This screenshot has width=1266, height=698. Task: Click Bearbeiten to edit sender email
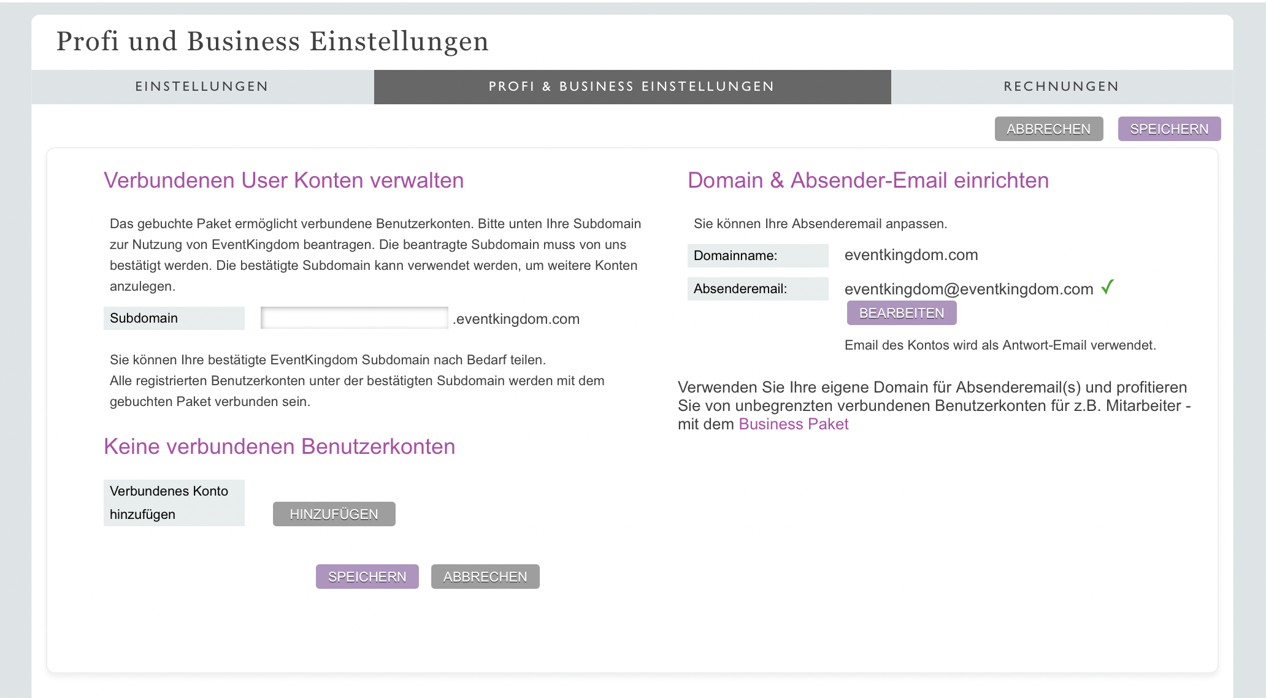click(902, 313)
